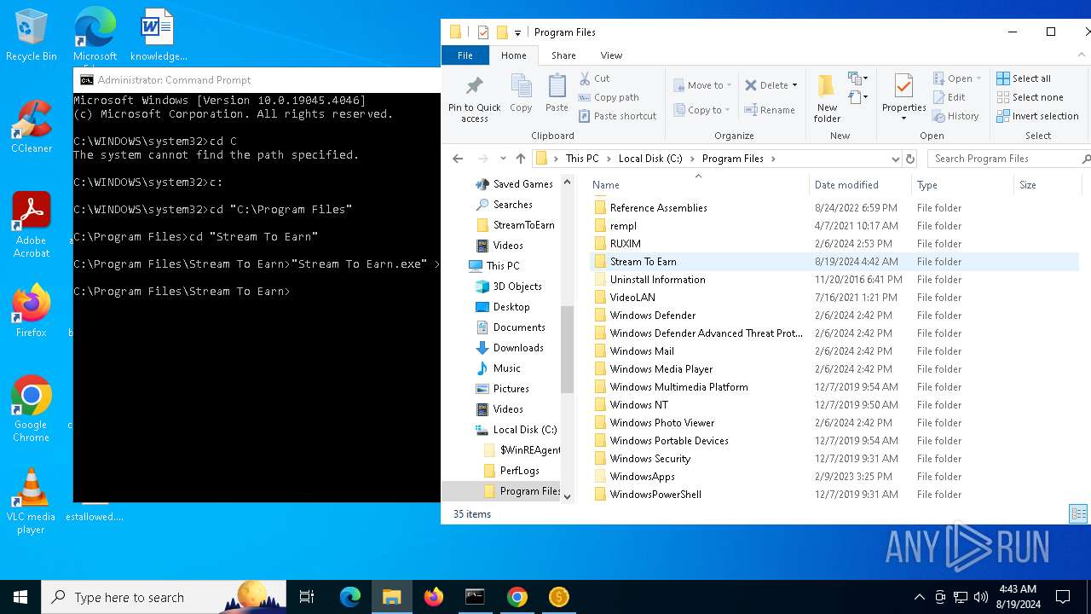This screenshot has width=1091, height=614.
Task: Switch to the Home ribbon tab
Action: 514,55
